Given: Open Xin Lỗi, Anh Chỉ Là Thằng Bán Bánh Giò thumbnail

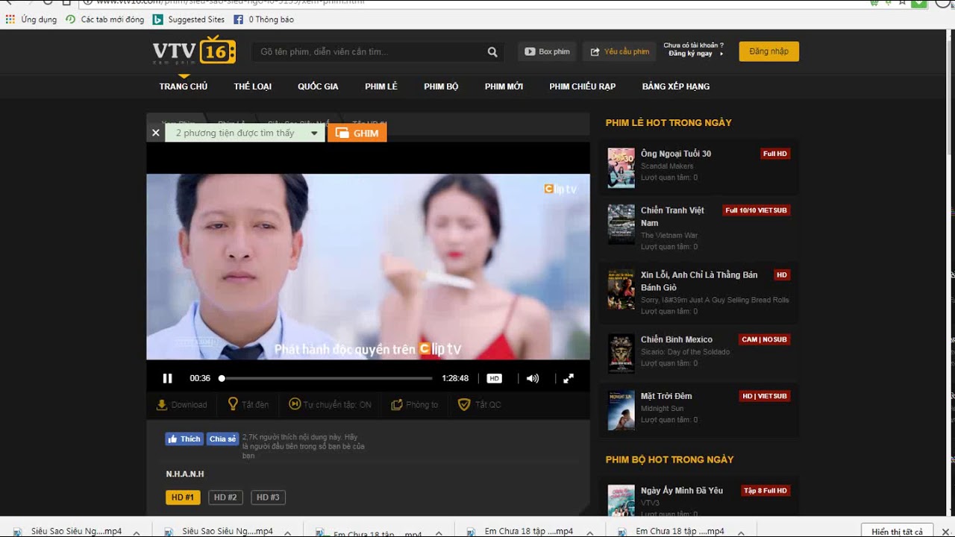Looking at the screenshot, I should point(621,289).
